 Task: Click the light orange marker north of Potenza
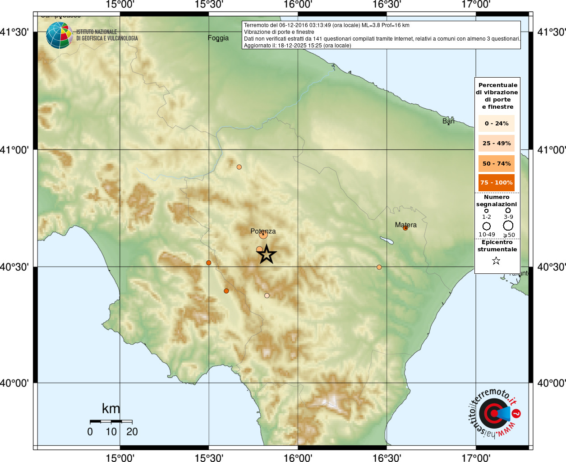click(x=239, y=167)
